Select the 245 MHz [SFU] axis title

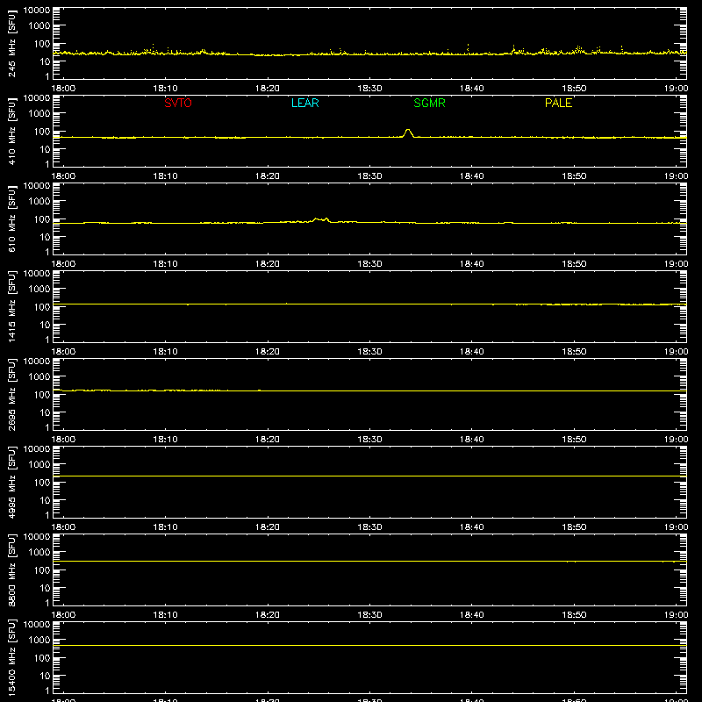(x=12, y=43)
